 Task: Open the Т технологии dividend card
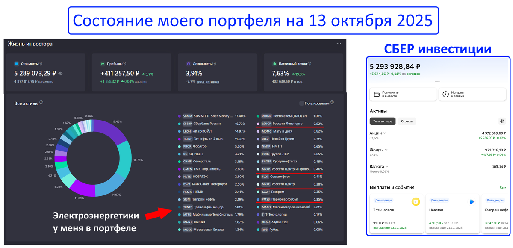click(x=396, y=214)
